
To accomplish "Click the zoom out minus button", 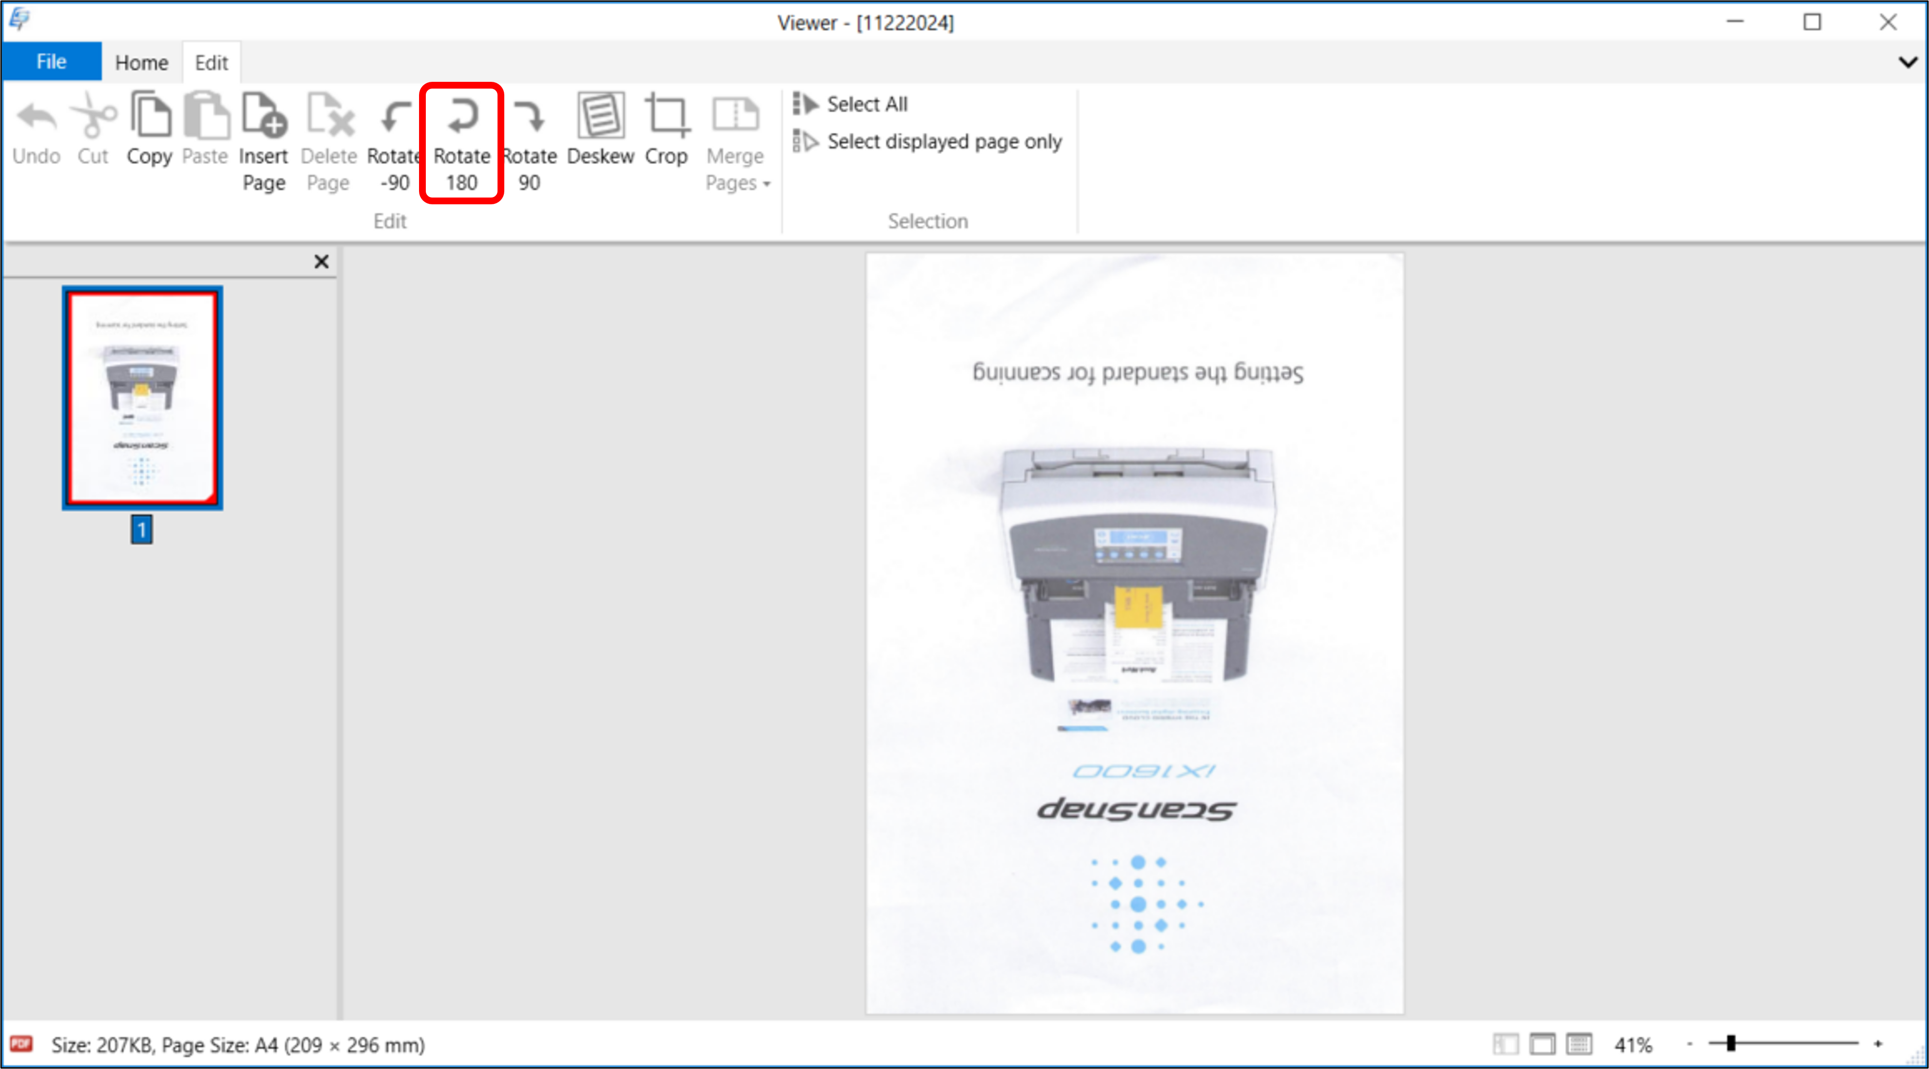I will tap(1690, 1043).
